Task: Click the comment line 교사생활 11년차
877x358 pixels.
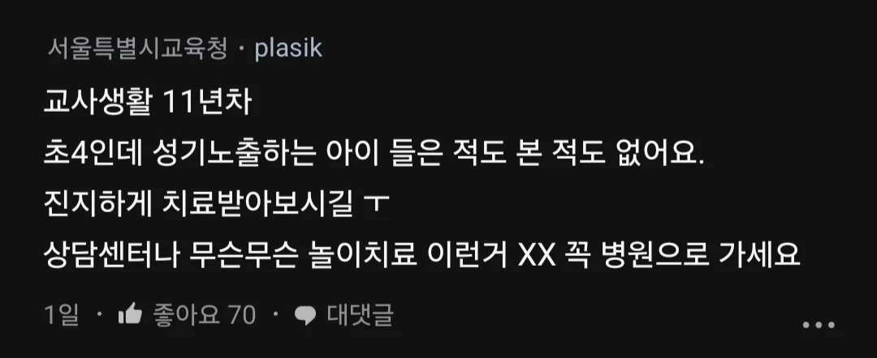Action: click(x=147, y=104)
